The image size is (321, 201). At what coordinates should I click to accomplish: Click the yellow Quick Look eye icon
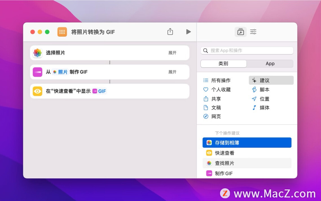coord(38,91)
